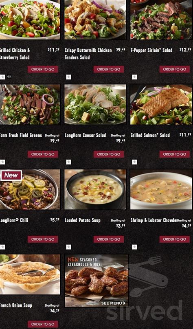The width and height of the screenshot is (193, 329).
Task: Click the Grilled Salmon Salad photo
Action: pos(161,105)
